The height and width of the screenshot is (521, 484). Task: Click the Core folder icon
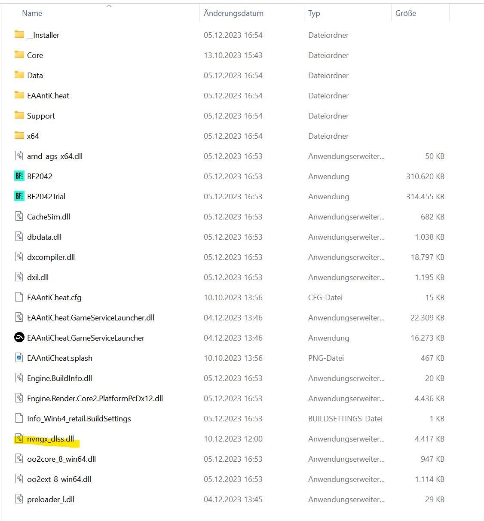[19, 55]
